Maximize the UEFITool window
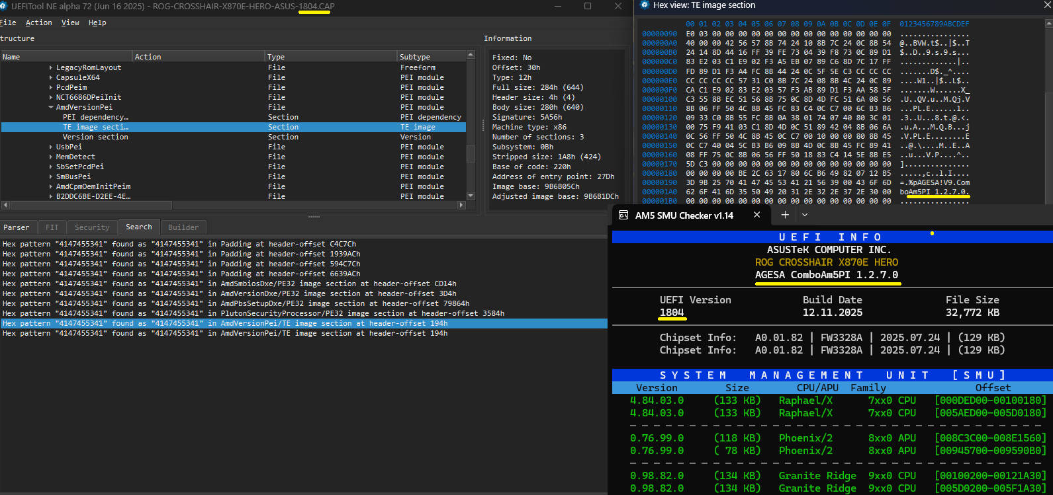 [587, 6]
